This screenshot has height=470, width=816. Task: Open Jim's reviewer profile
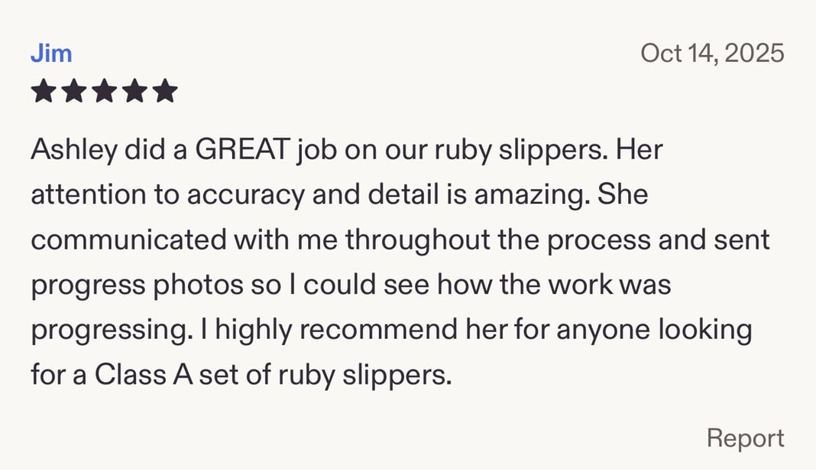(x=51, y=52)
